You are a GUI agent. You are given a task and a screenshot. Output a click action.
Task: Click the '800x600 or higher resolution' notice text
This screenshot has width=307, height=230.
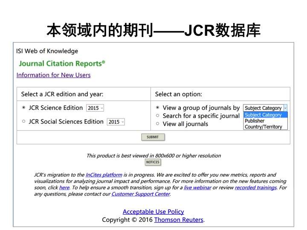pyautogui.click(x=153, y=156)
